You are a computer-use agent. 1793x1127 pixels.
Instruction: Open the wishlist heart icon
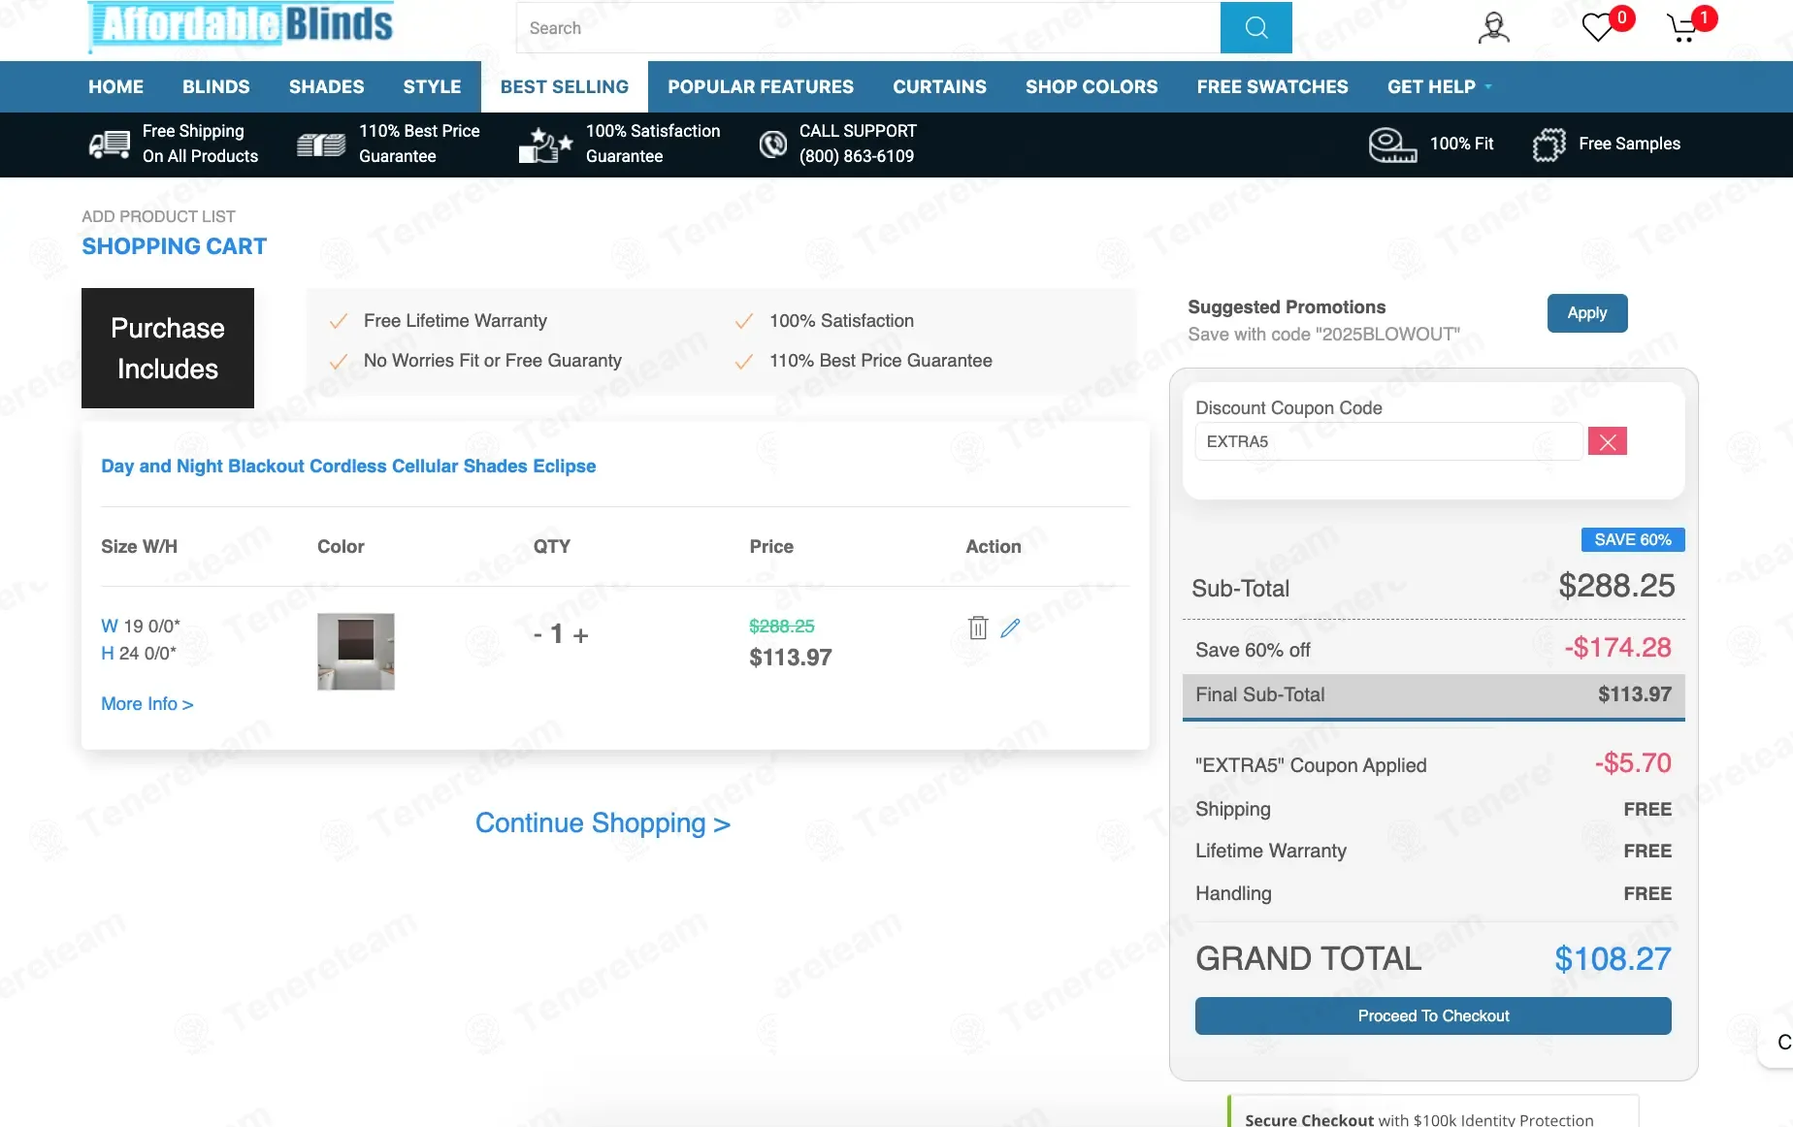(1597, 27)
